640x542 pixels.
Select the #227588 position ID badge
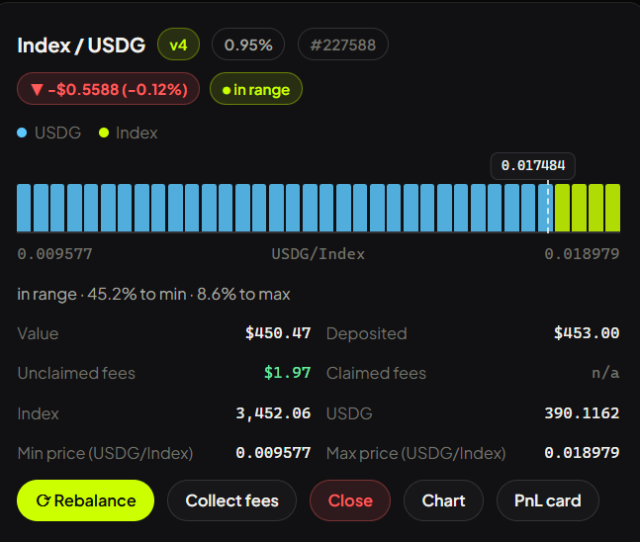tap(343, 45)
